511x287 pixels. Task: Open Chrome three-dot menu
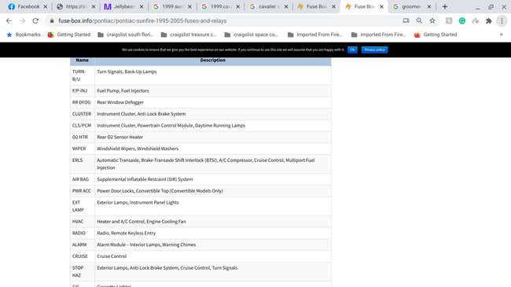coord(502,21)
